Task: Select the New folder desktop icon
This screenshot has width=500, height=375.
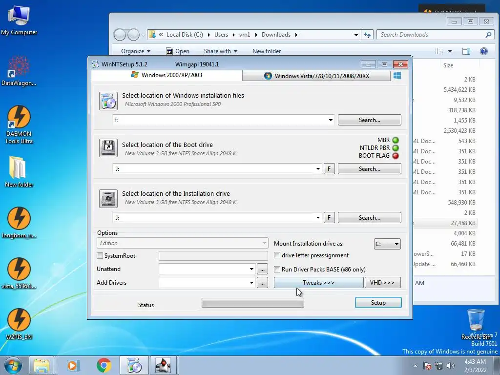Action: tap(19, 171)
